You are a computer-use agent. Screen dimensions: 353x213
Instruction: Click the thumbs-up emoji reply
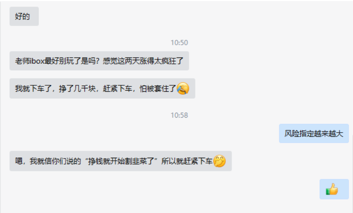[x=332, y=189]
